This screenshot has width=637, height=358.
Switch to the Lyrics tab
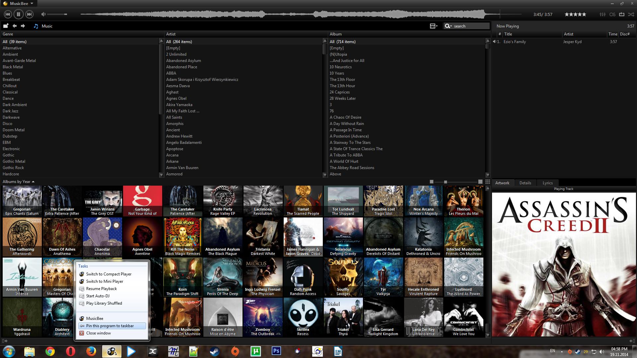547,183
